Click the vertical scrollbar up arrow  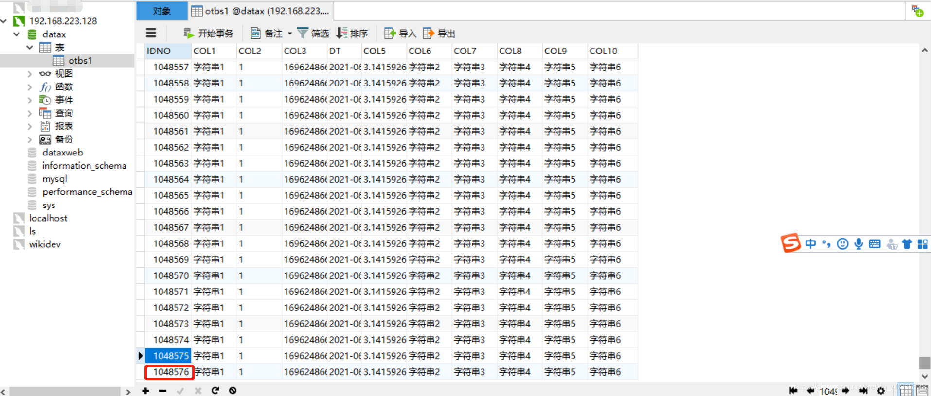[924, 50]
